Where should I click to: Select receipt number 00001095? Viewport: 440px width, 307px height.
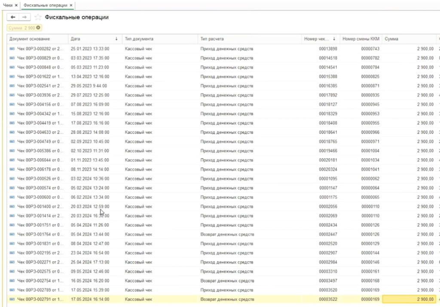[328, 179]
